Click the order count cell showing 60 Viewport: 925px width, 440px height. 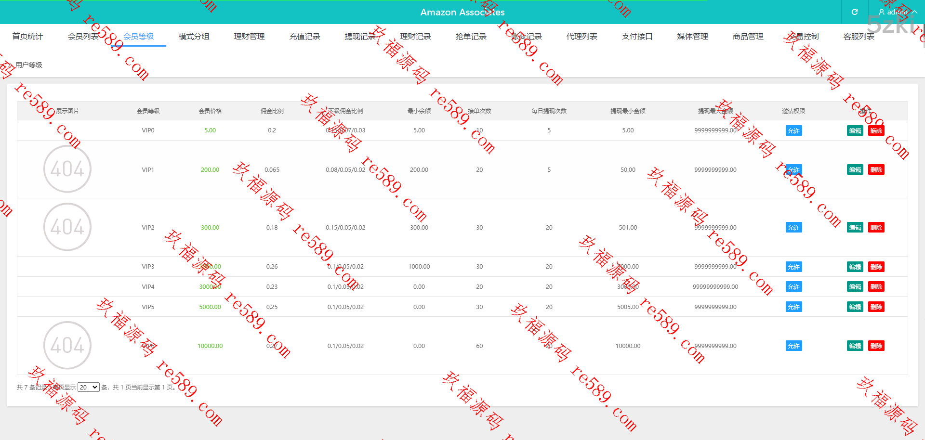click(479, 346)
